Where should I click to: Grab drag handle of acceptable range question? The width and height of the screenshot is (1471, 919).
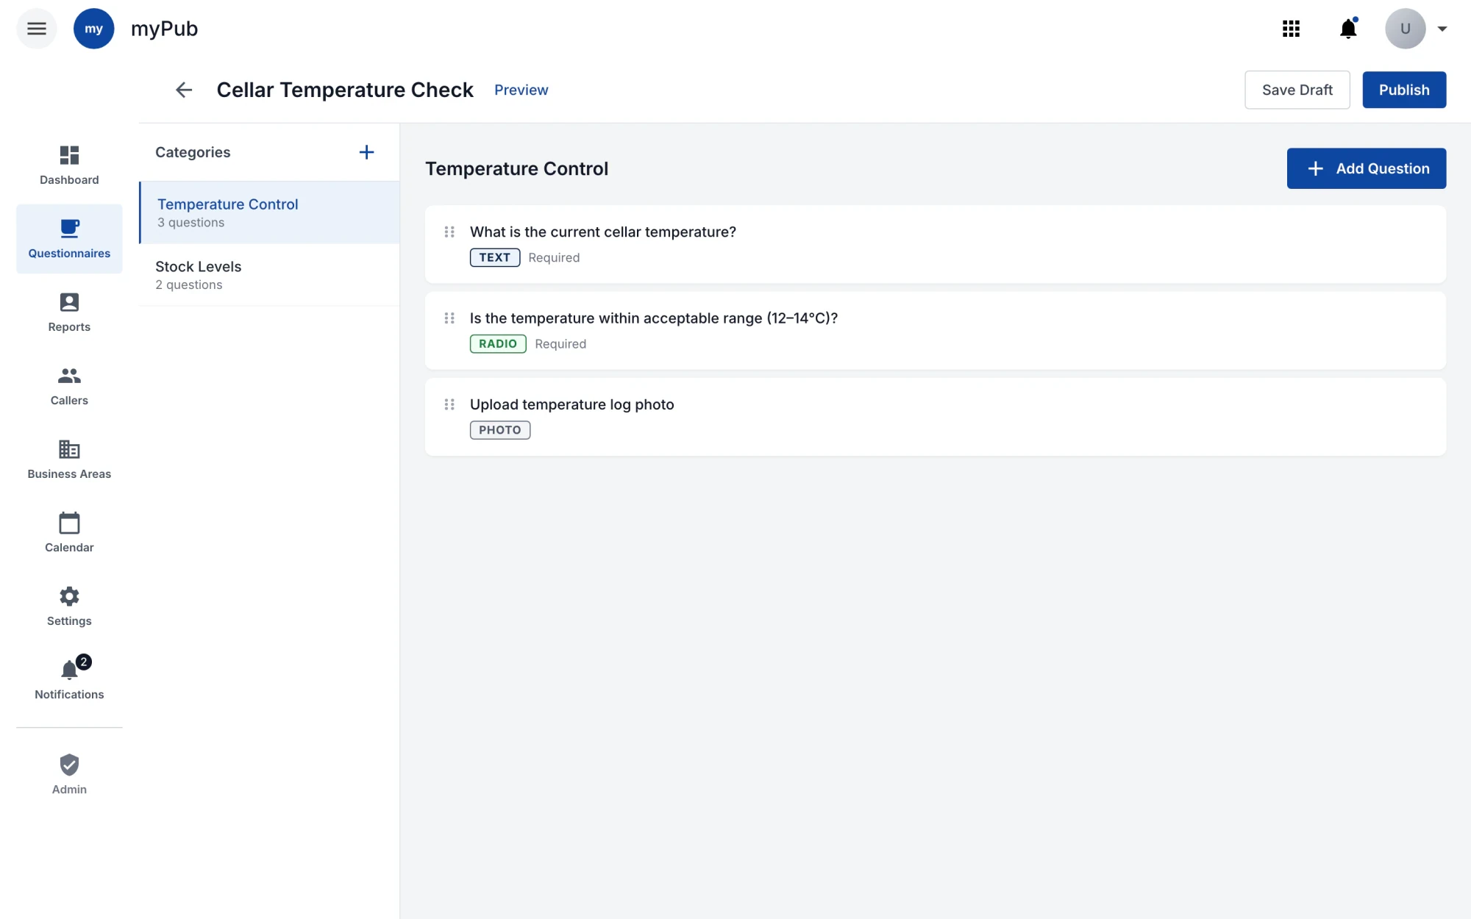click(x=449, y=318)
